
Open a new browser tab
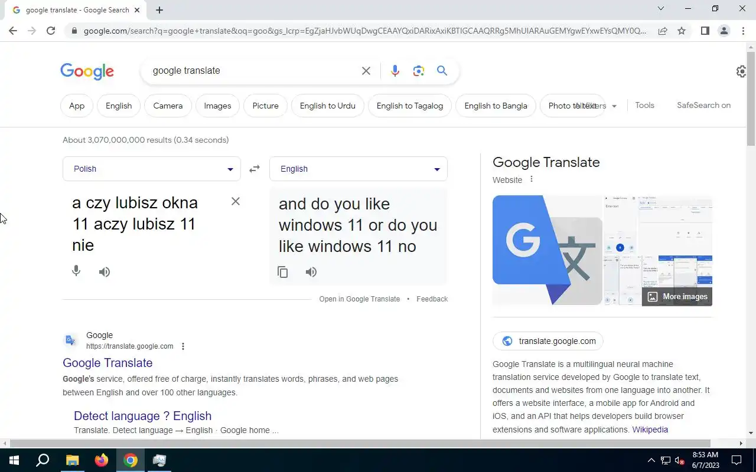coord(159,9)
